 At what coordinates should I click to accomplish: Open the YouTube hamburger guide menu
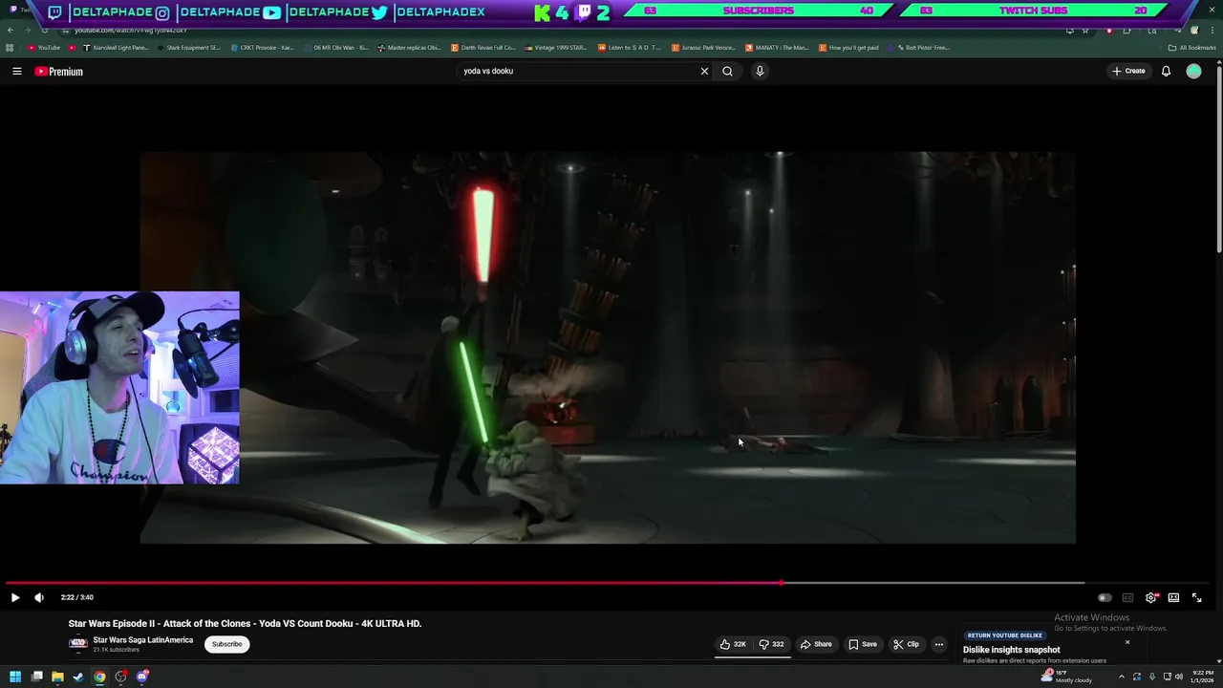[x=16, y=71]
